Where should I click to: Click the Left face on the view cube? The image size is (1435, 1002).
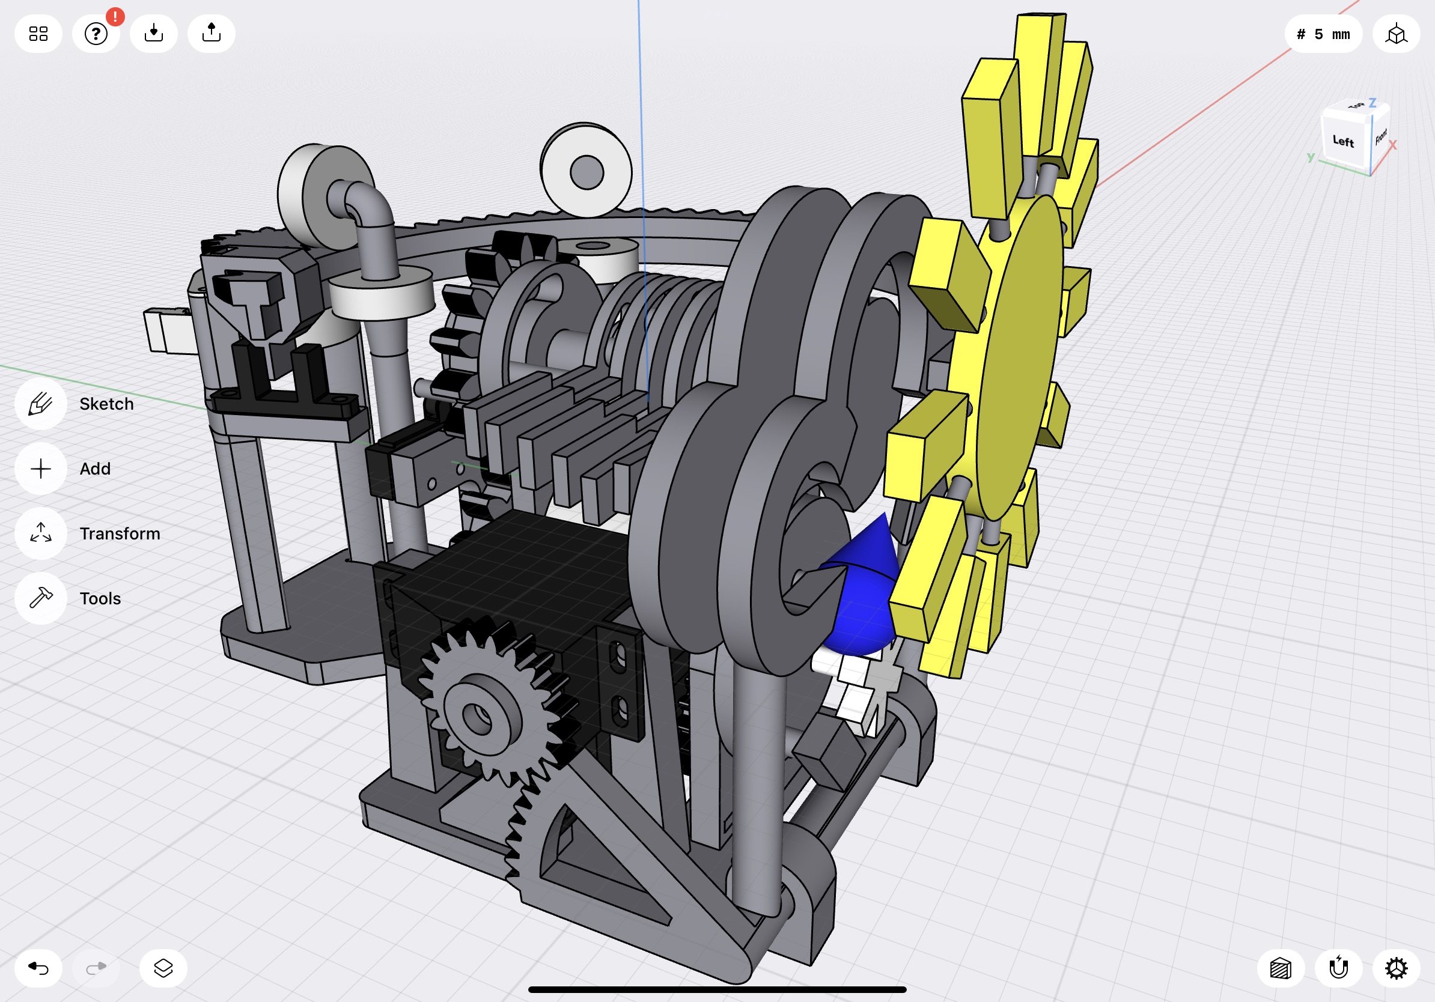1342,142
